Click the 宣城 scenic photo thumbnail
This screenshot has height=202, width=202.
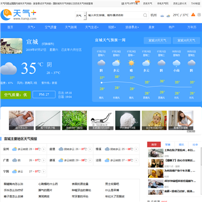(x=11, y=46)
